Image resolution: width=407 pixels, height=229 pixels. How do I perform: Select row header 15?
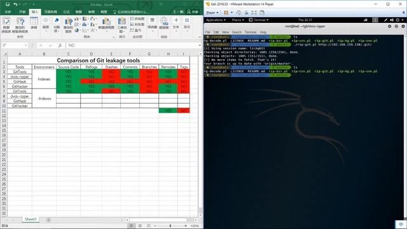click(x=4, y=130)
